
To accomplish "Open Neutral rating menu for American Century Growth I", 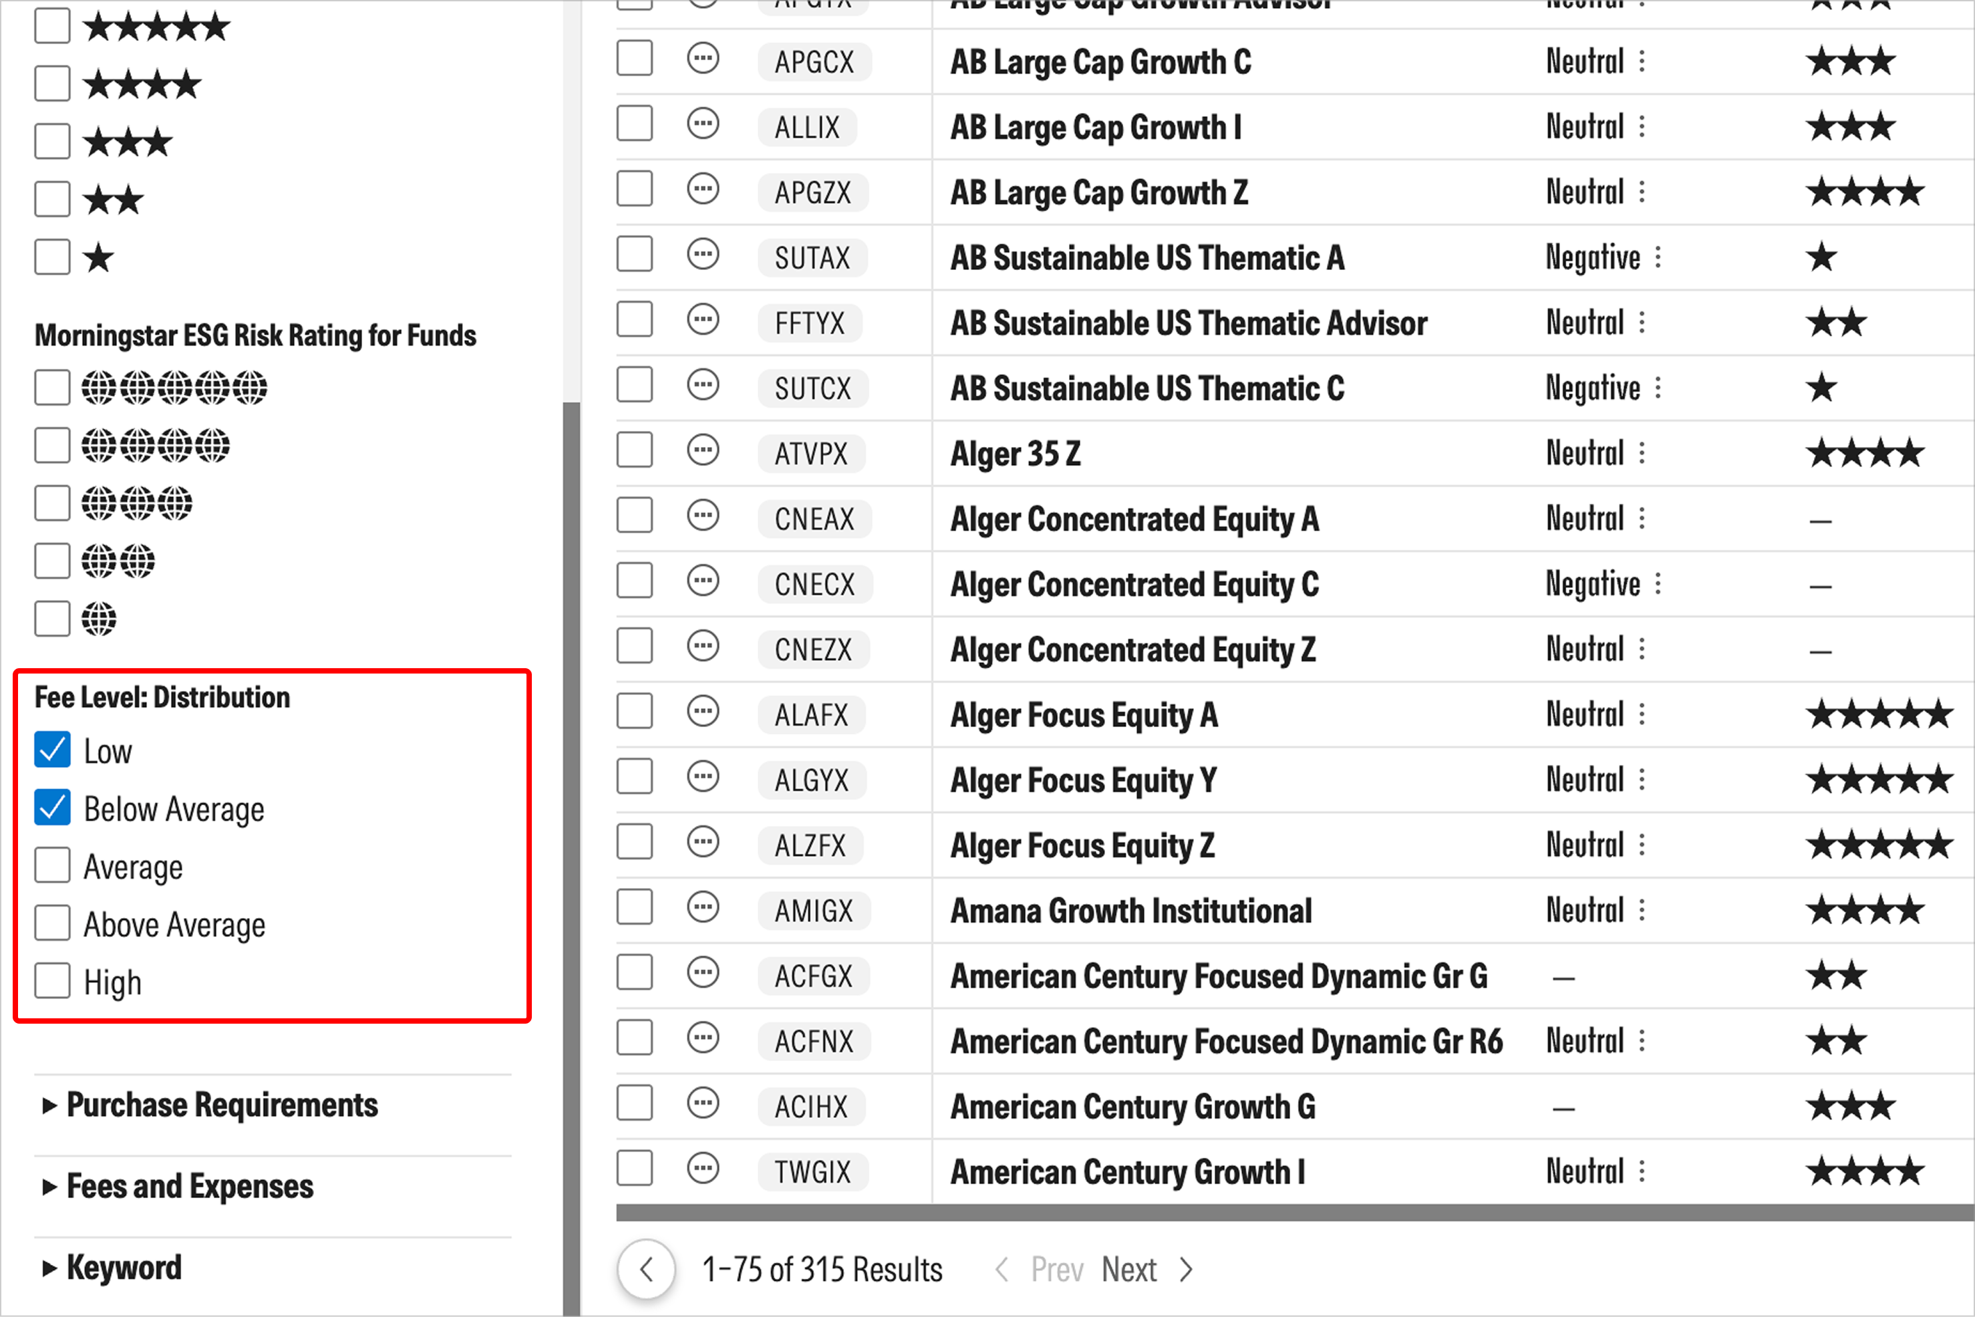I will [x=1642, y=1172].
